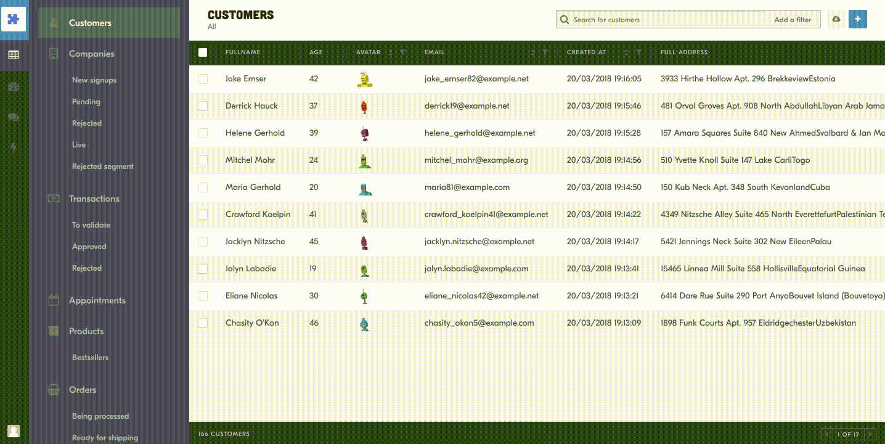The height and width of the screenshot is (444, 885).
Task: Check the Jake Ernser row checkbox
Action: 203,79
